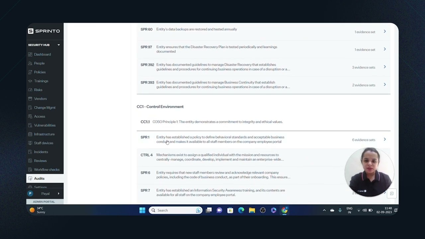Open SPR 393 '2 evidence sets' link
This screenshot has height=239, width=425.
(x=364, y=85)
